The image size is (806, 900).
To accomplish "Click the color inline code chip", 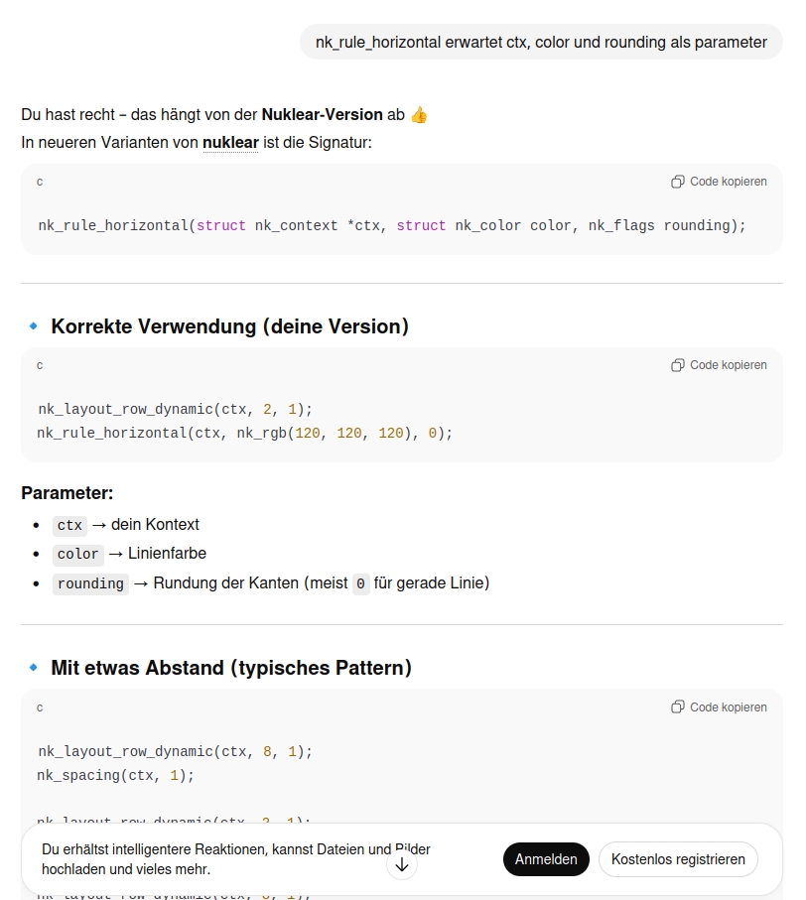I will 78,555.
